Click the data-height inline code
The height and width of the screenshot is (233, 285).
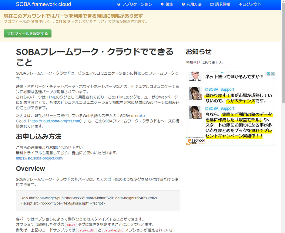point(113,230)
